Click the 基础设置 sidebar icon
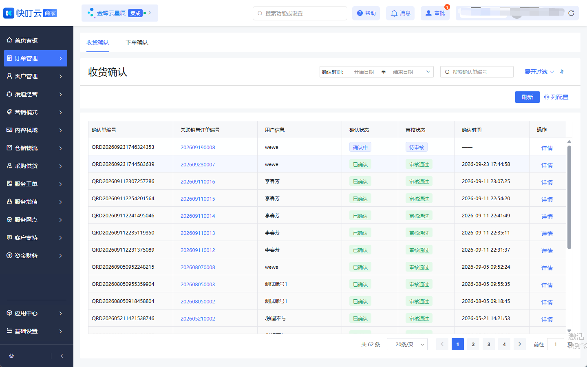 9,331
